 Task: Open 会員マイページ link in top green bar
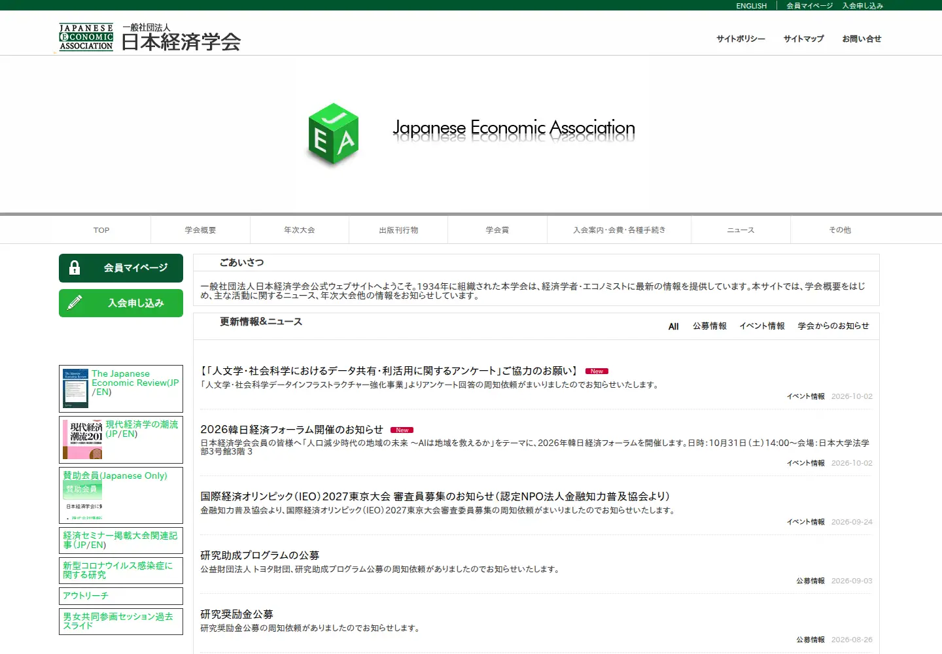pyautogui.click(x=809, y=6)
